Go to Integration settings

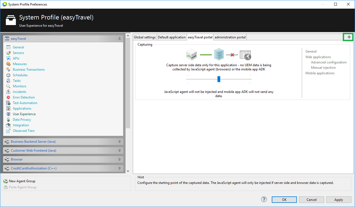(x=21, y=125)
